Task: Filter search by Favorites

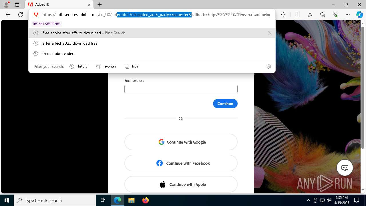Action: [106, 66]
